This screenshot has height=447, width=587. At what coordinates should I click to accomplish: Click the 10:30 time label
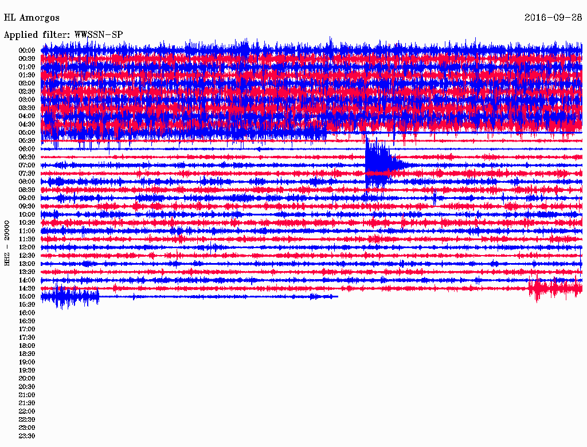[27, 223]
